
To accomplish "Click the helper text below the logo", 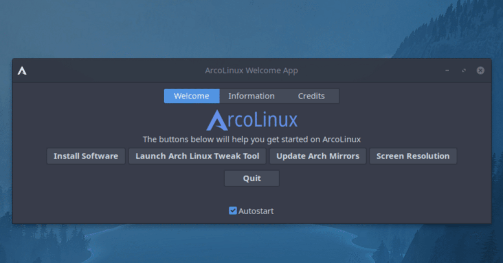I will [x=251, y=139].
